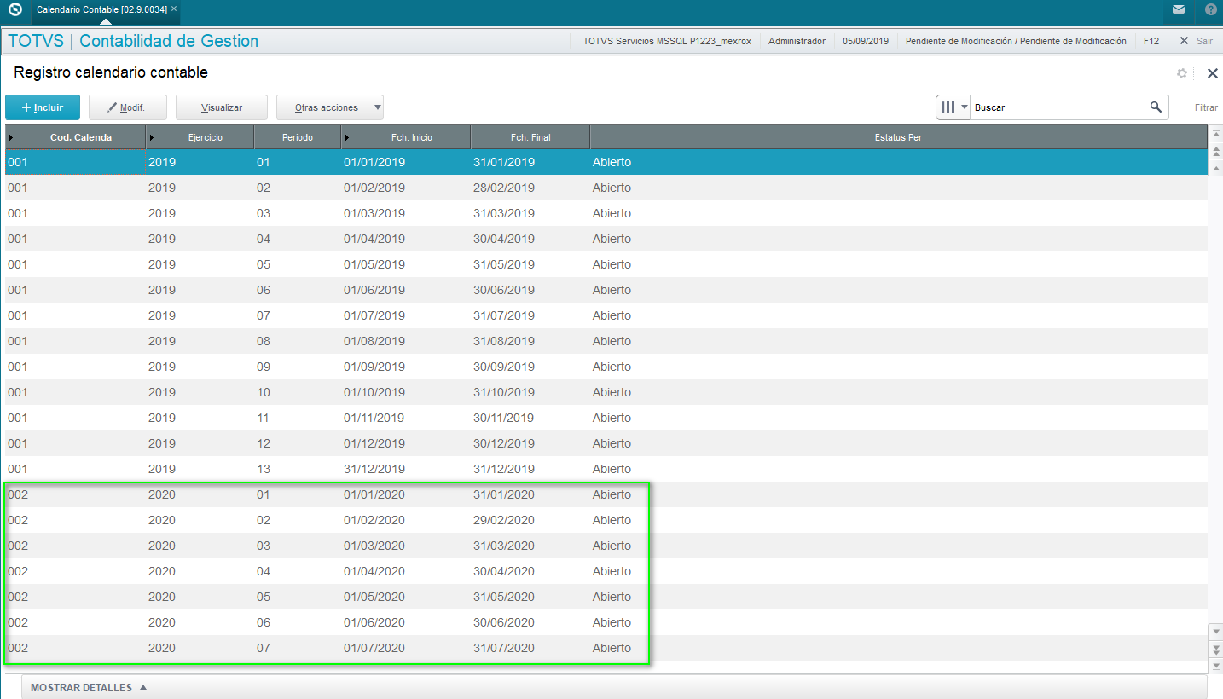Select the row starting 01/01/2020
1223x699 pixels.
tap(606, 494)
